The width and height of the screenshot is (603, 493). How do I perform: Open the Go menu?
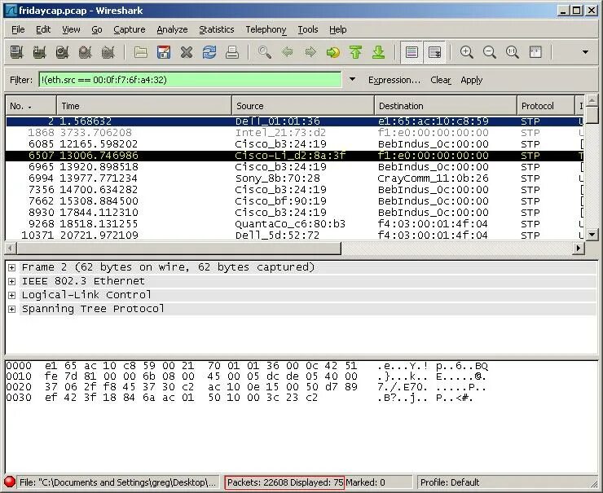pyautogui.click(x=96, y=29)
